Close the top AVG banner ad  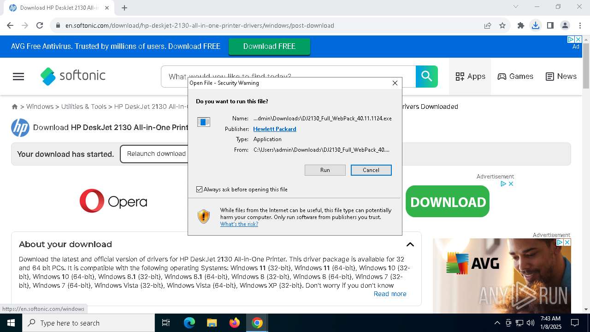578,40
